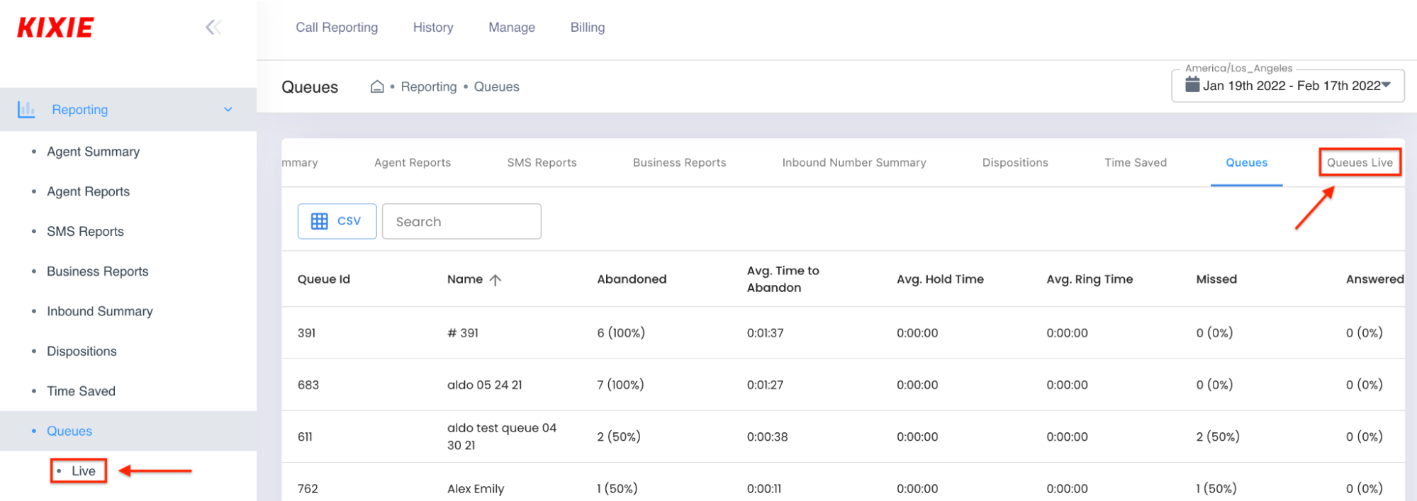This screenshot has width=1417, height=501.
Task: Select the SMS Reports tab
Action: point(542,162)
